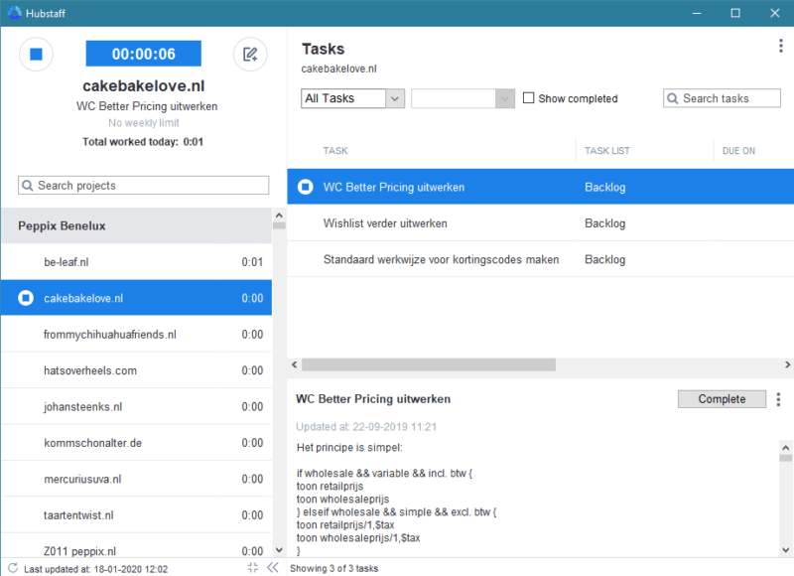Viewport: 794px width, 576px height.
Task: Select the be-leaf.nl project
Action: pyautogui.click(x=136, y=262)
